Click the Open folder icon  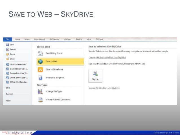coord(7,54)
